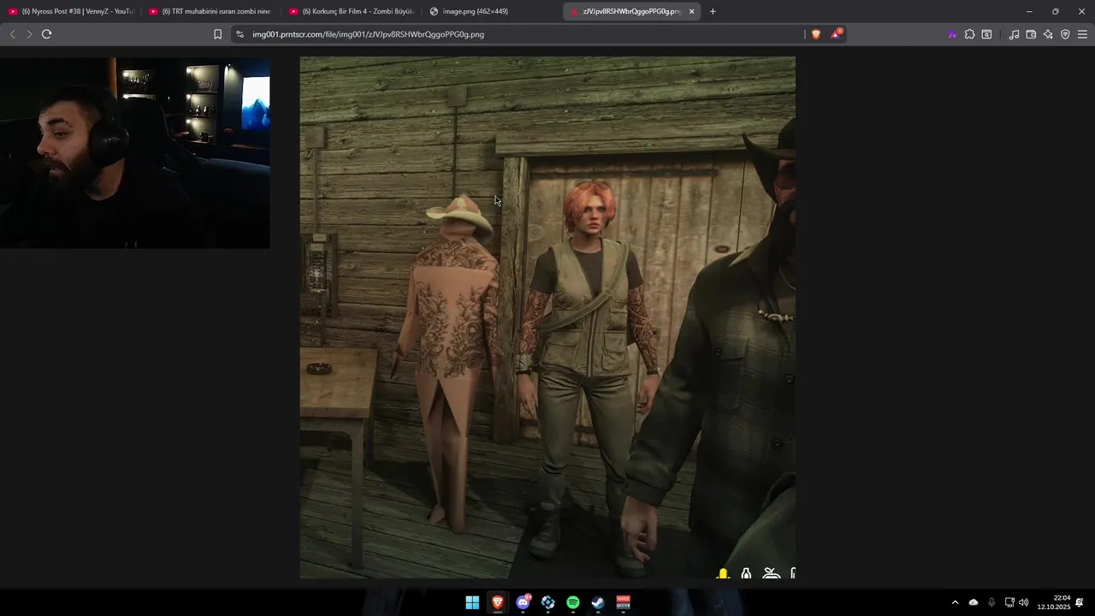Open Brave from the taskbar
The width and height of the screenshot is (1095, 616).
497,602
